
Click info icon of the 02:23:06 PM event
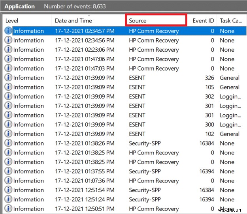(8, 49)
